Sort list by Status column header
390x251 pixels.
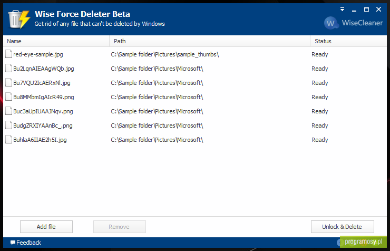point(348,41)
